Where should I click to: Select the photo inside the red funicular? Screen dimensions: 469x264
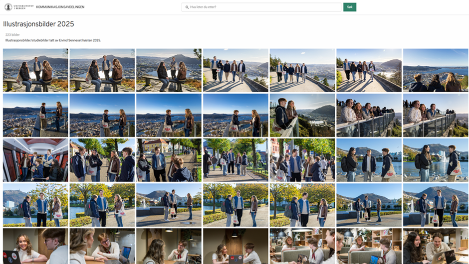(35, 160)
